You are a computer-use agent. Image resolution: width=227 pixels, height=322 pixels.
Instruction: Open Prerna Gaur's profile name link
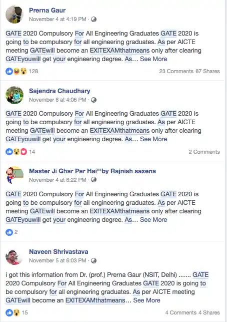[x=47, y=11]
